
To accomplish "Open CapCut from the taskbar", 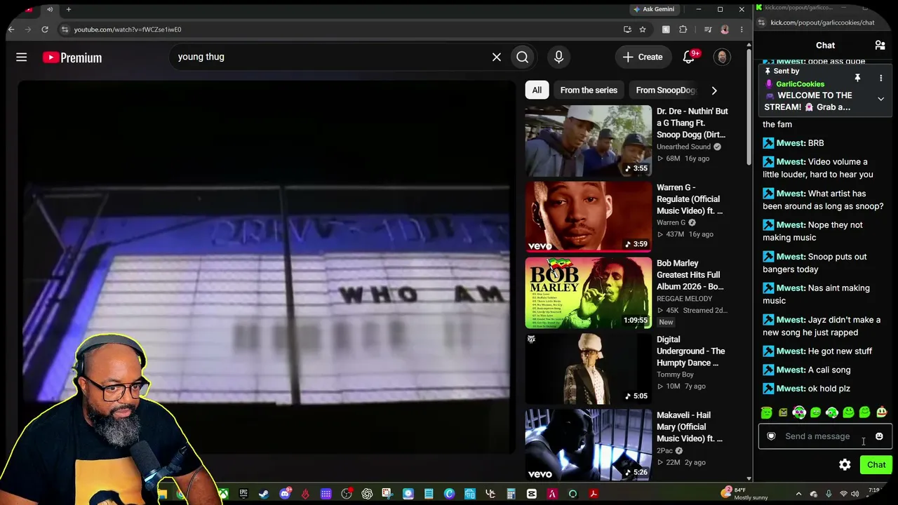I will pos(532,494).
